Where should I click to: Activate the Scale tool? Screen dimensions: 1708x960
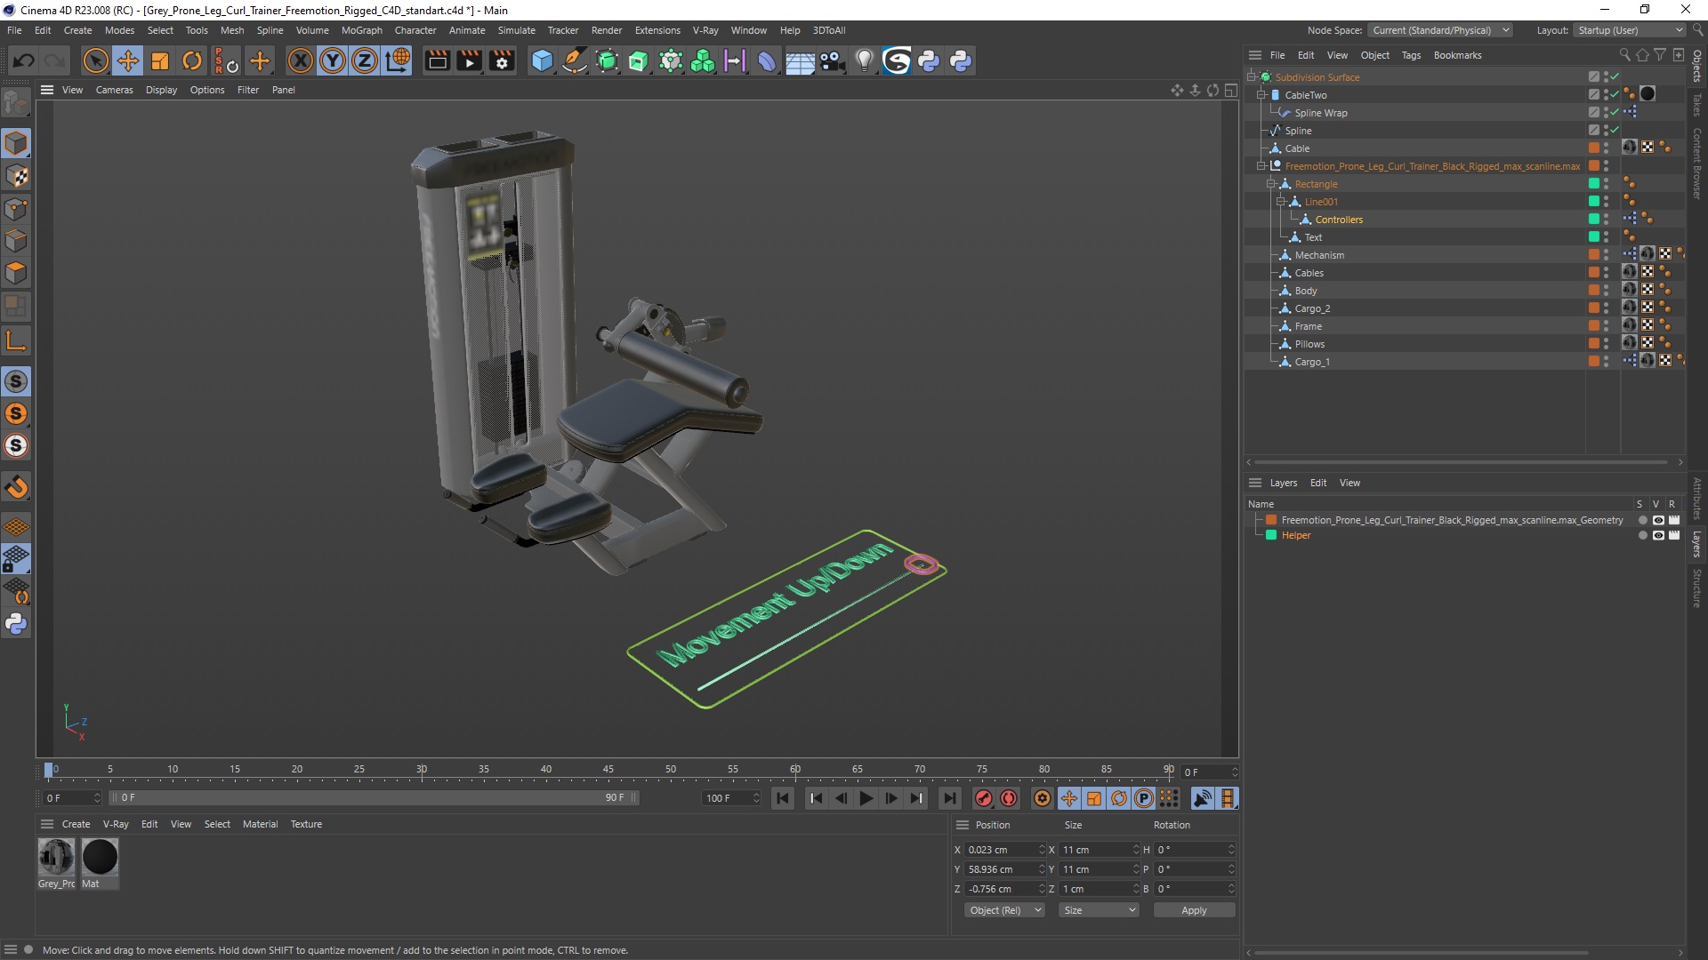point(160,60)
